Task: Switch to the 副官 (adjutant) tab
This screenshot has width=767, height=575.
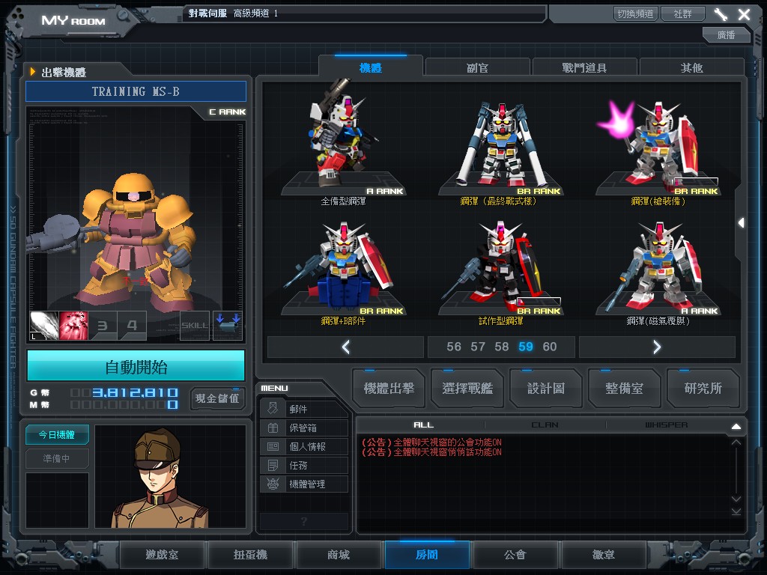Action: [477, 68]
